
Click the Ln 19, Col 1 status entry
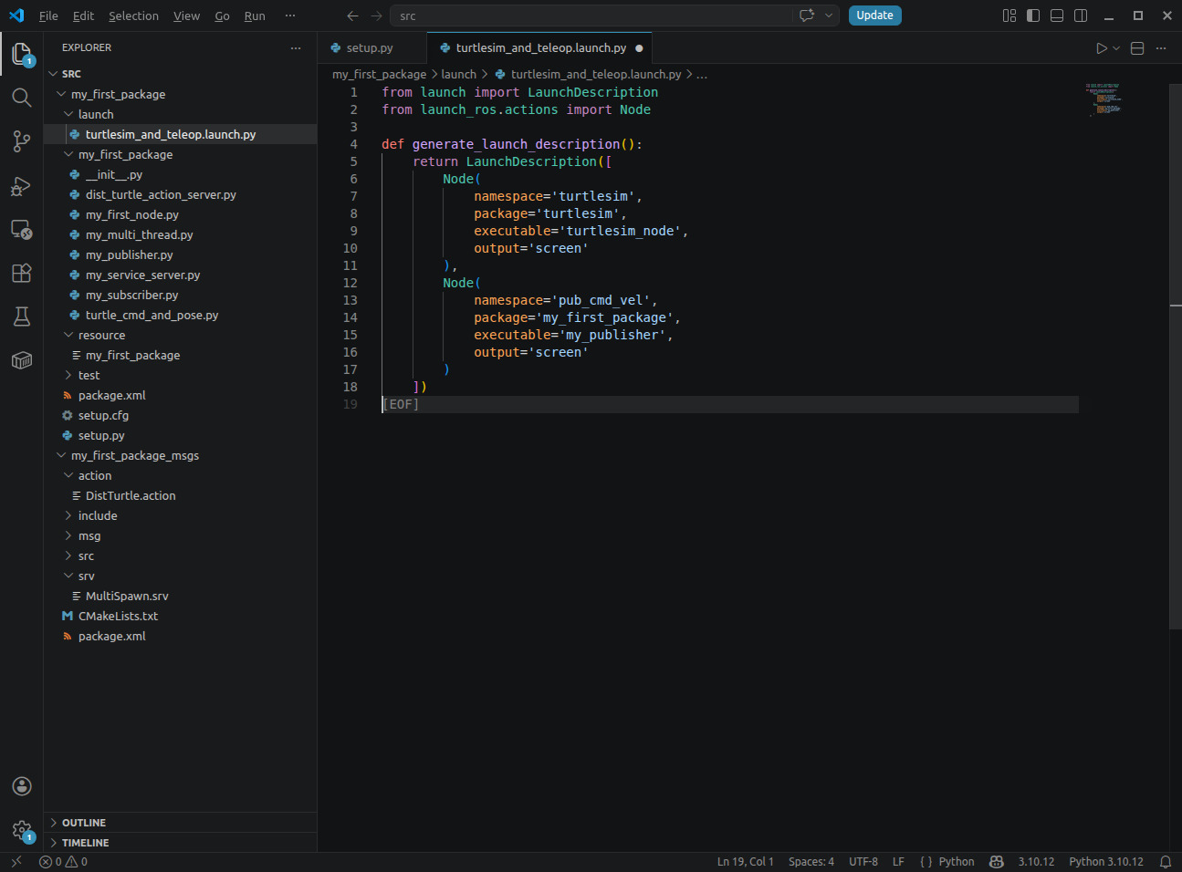pyautogui.click(x=745, y=862)
